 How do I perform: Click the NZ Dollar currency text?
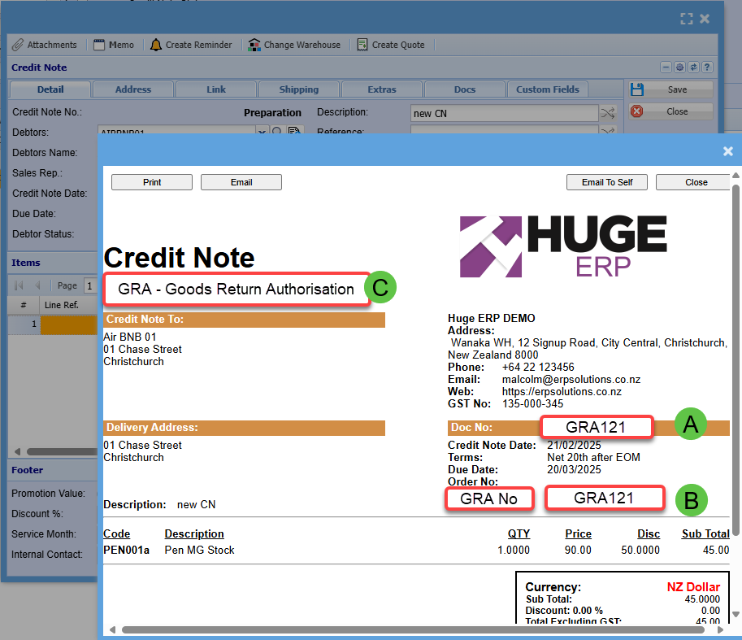point(693,587)
